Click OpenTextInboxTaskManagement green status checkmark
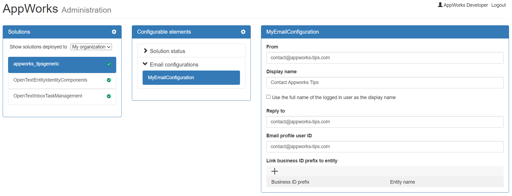 [109, 96]
